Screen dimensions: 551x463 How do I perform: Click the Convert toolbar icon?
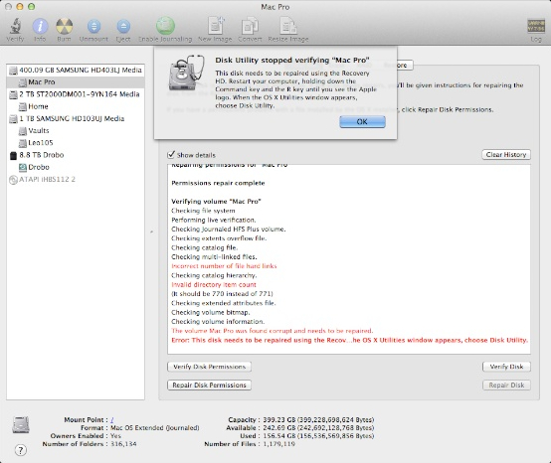[250, 26]
